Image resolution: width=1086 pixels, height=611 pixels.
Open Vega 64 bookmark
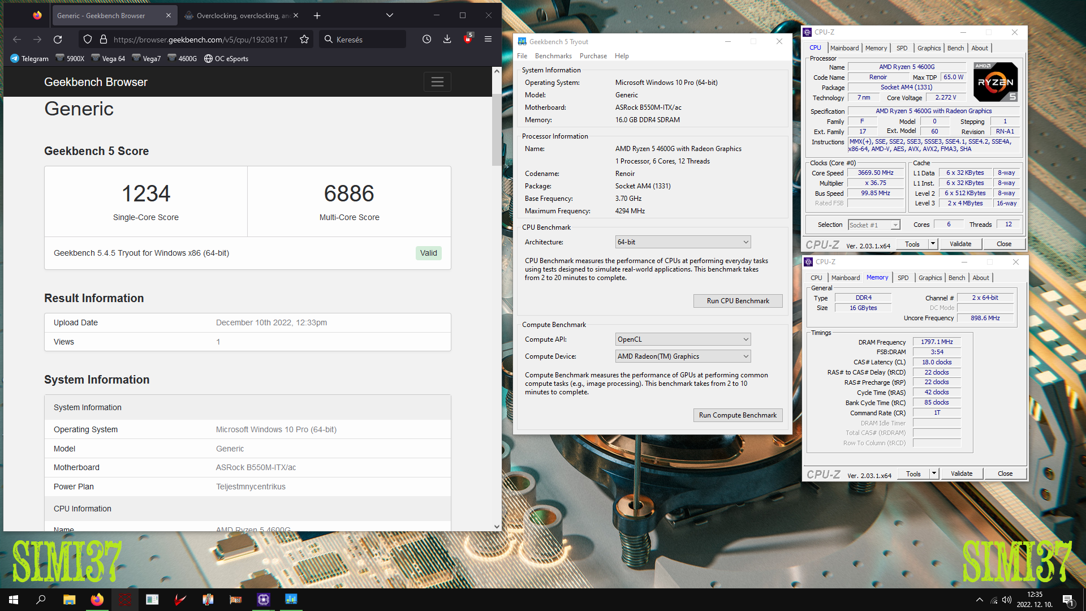tap(109, 59)
